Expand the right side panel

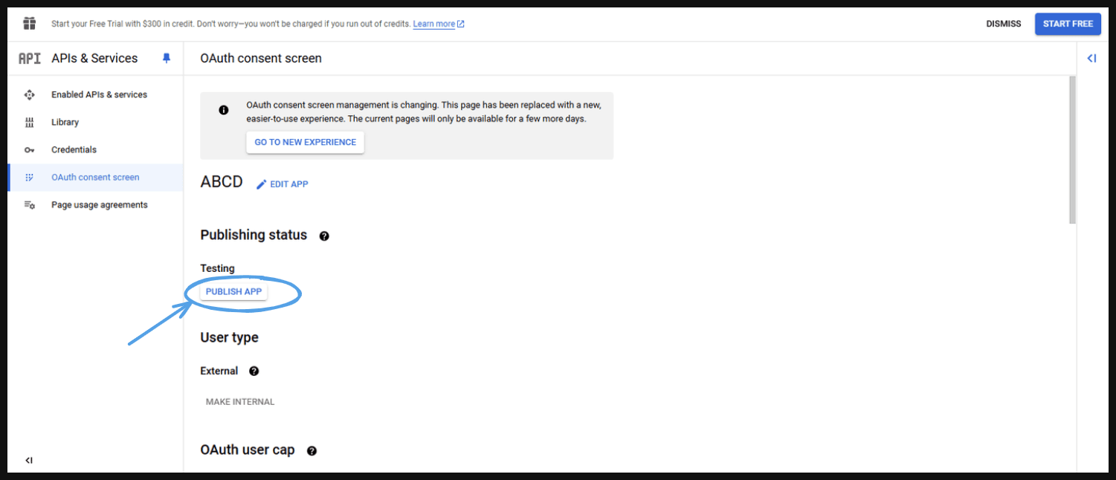pyautogui.click(x=1091, y=58)
